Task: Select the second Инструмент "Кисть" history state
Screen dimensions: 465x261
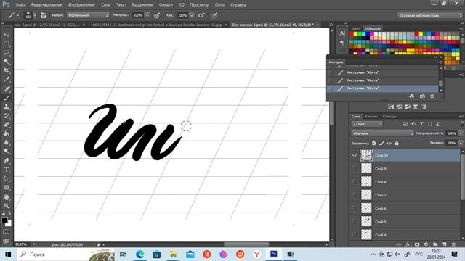Action: coord(383,80)
